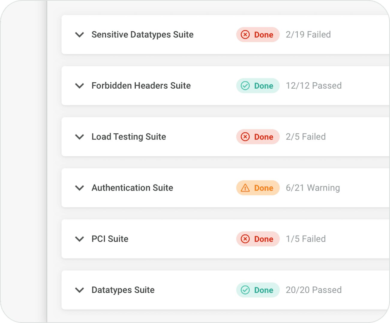Click the passed checkmark icon on Forbidden Headers Suite
Image resolution: width=390 pixels, height=323 pixels.
coord(245,86)
